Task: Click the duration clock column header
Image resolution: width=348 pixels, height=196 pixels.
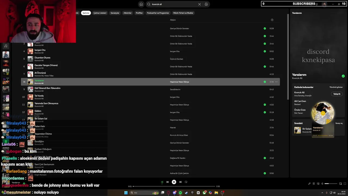Action: click(272, 20)
